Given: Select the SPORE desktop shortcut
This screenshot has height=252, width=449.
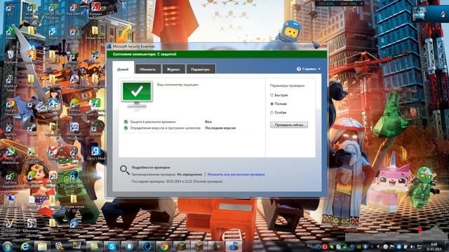Looking at the screenshot, I should pyautogui.click(x=74, y=225).
